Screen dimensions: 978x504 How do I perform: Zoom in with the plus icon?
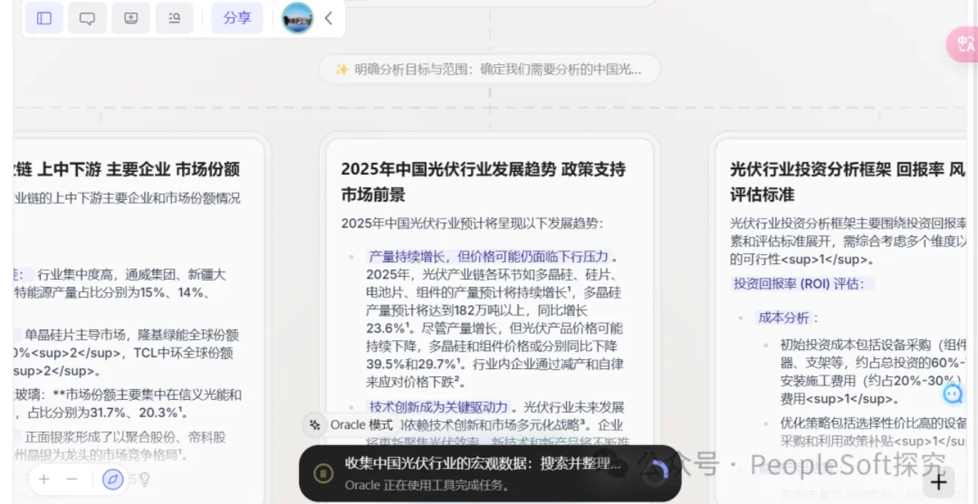pyautogui.click(x=45, y=479)
